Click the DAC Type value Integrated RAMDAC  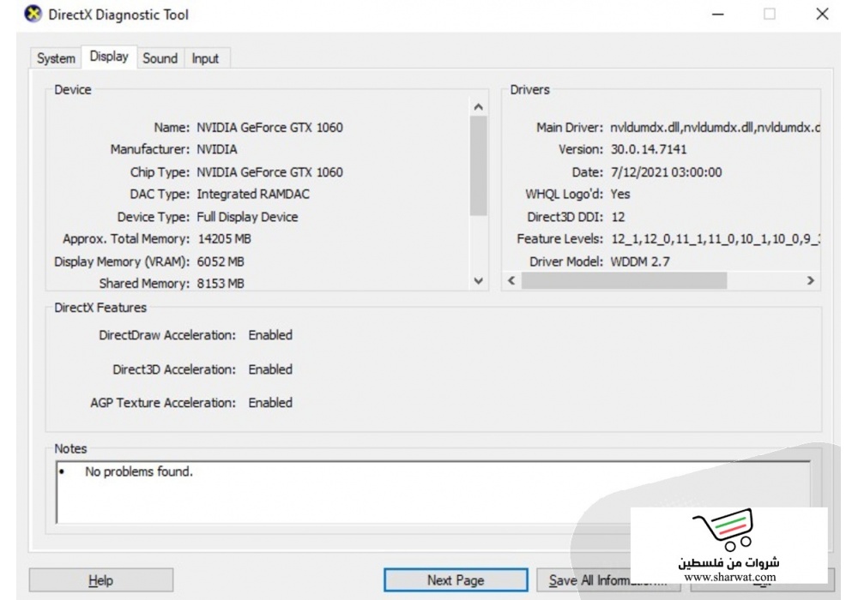(253, 194)
